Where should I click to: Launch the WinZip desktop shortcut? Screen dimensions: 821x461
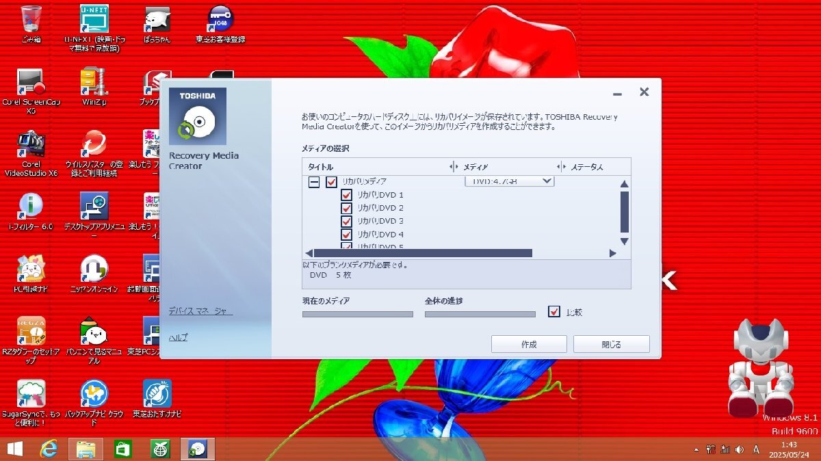point(94,85)
